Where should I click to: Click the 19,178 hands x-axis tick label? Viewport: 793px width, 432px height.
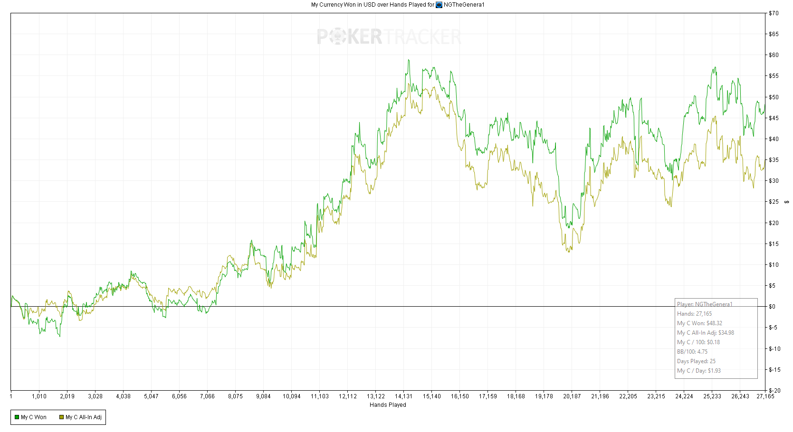coord(544,396)
